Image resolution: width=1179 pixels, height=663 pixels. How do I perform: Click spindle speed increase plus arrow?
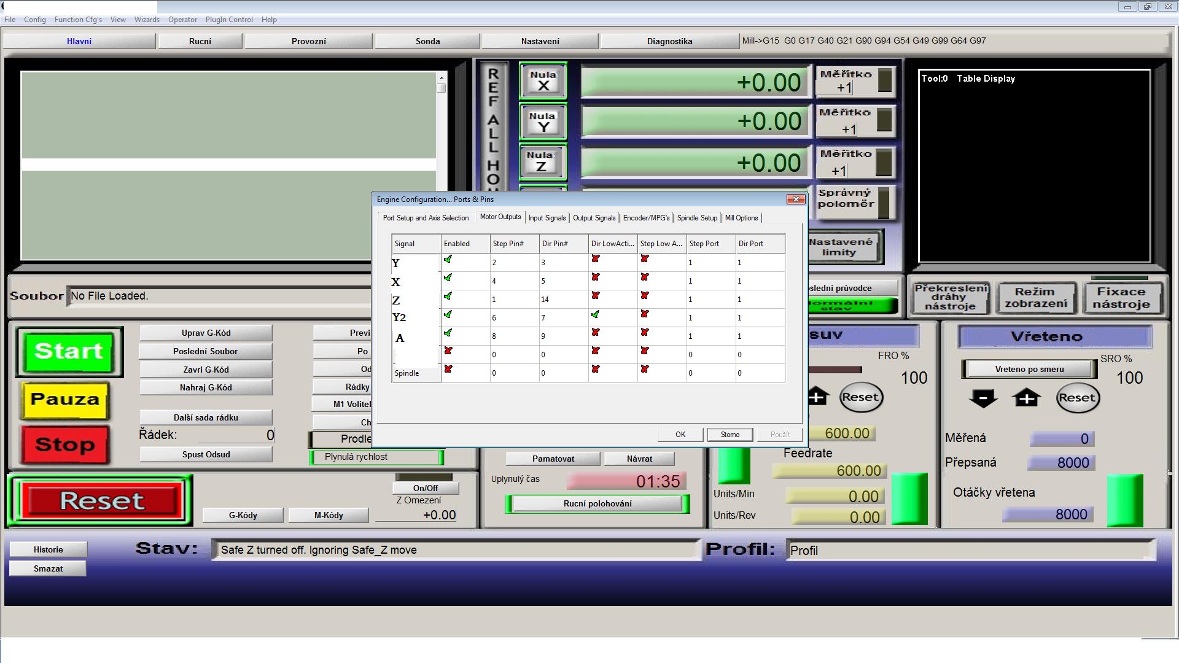[x=1026, y=398]
